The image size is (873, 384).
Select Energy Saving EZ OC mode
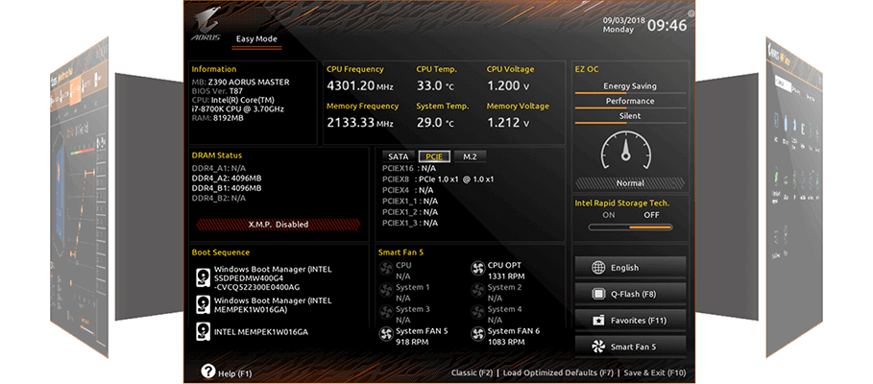[x=630, y=86]
